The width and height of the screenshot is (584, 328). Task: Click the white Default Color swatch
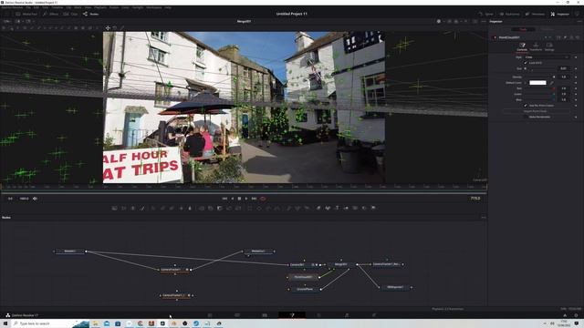click(x=537, y=83)
